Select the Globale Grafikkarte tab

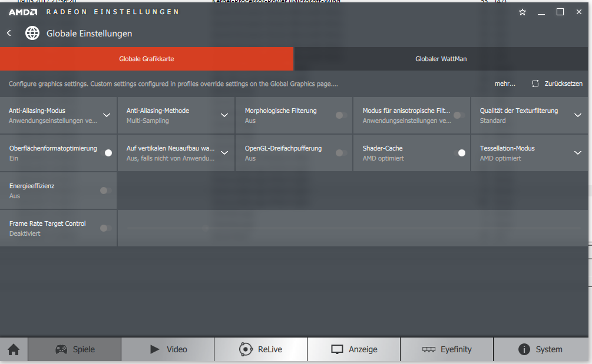[147, 59]
